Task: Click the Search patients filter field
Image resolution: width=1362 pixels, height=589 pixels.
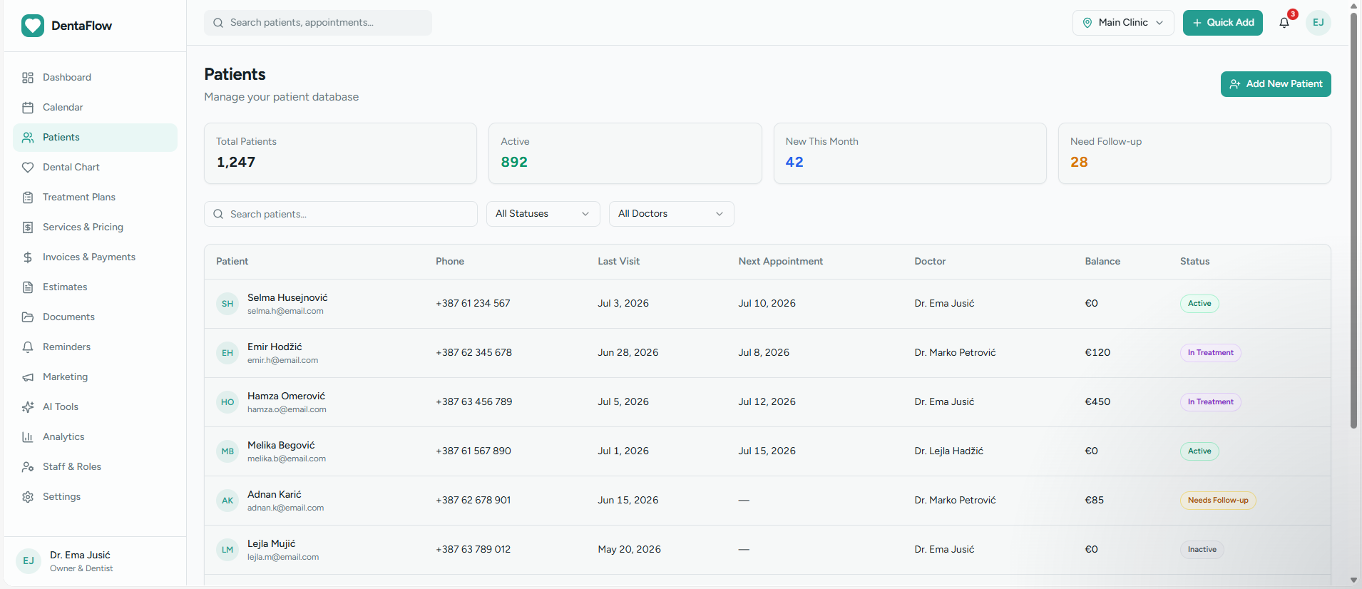Action: (341, 214)
